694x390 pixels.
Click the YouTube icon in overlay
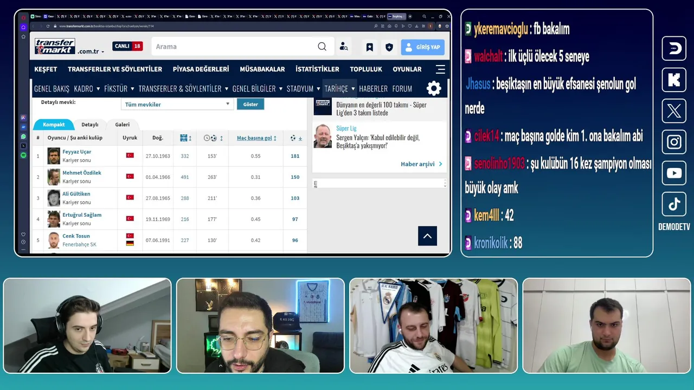tap(674, 173)
